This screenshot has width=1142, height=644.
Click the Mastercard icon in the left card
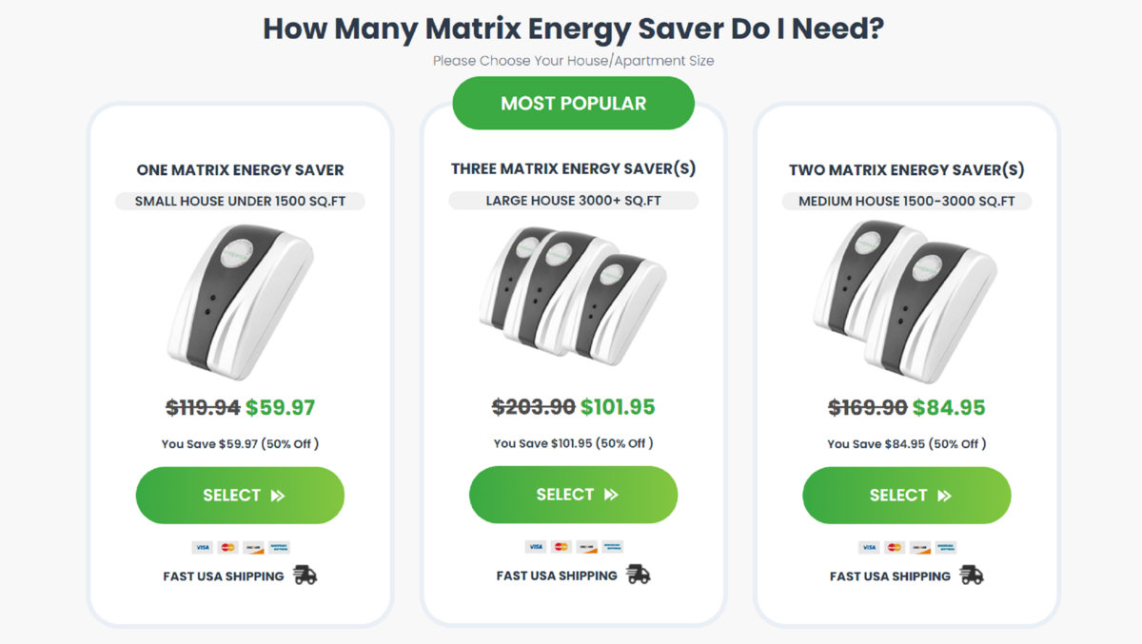226,547
